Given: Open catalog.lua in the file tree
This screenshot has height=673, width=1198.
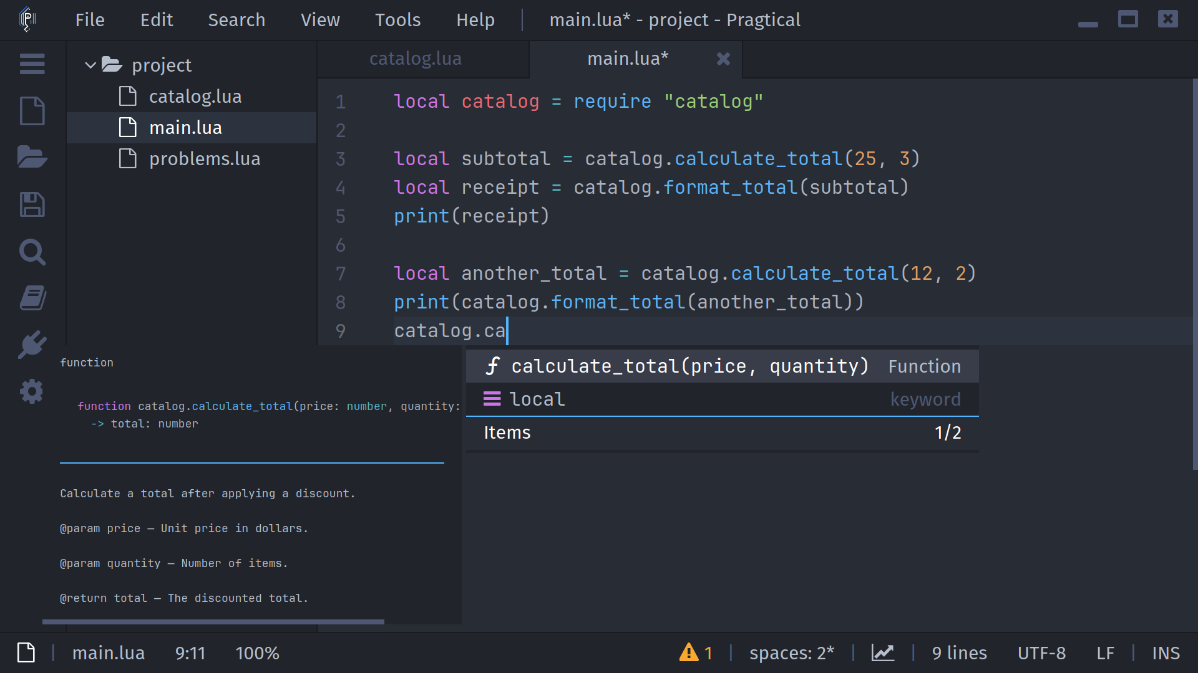Looking at the screenshot, I should (x=192, y=97).
